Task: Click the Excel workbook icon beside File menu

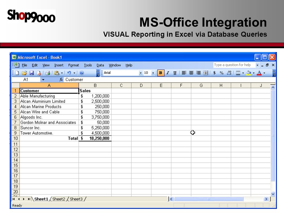Action: coord(16,65)
